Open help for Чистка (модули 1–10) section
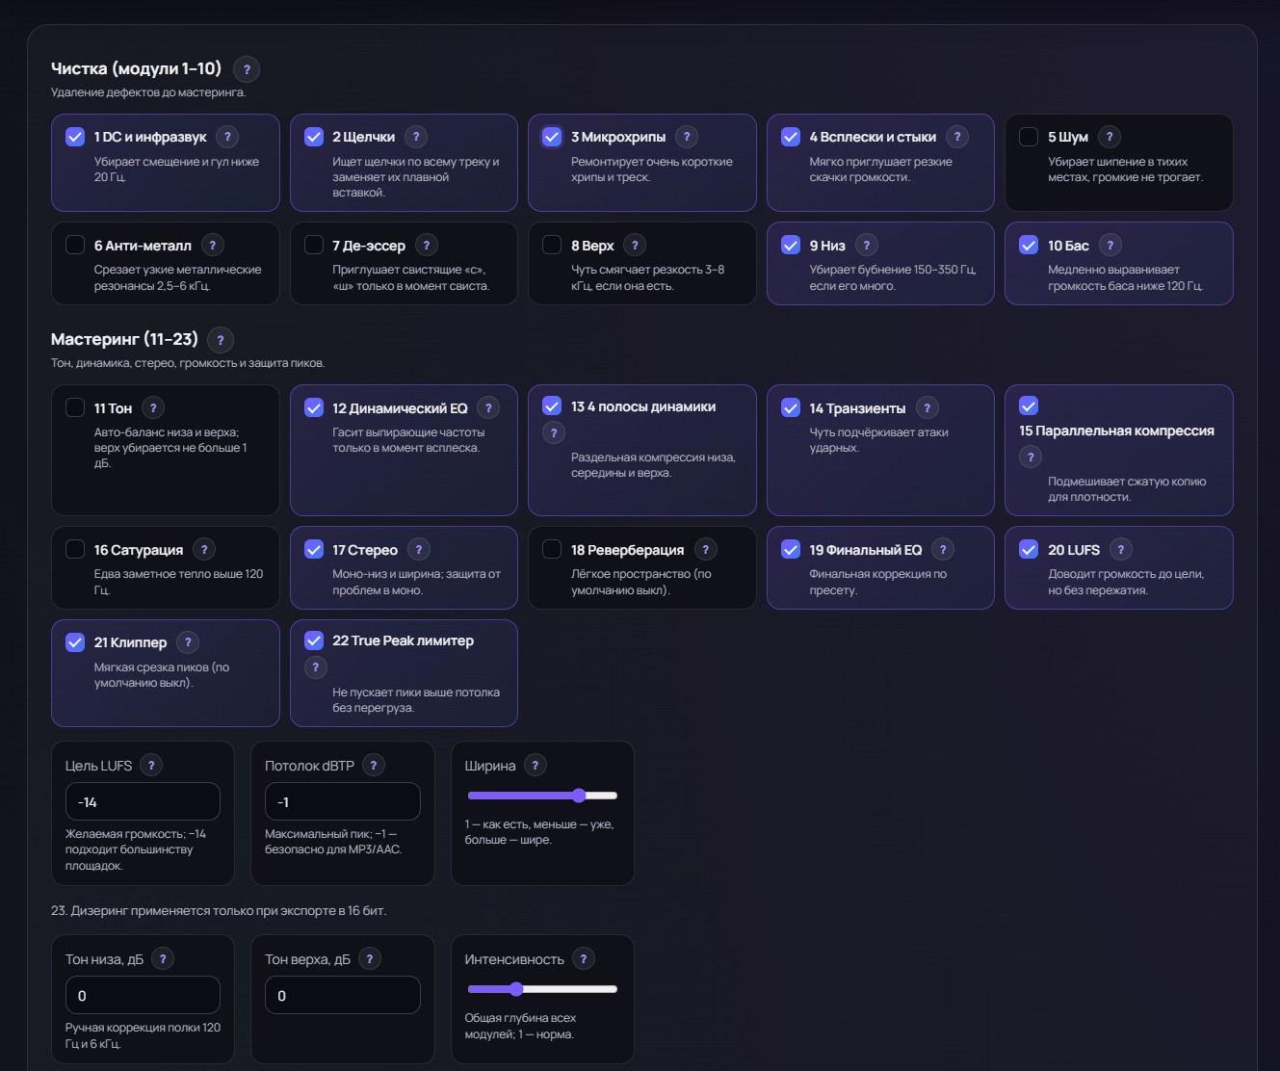 pyautogui.click(x=247, y=69)
